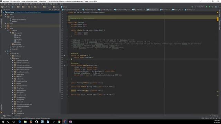
Task: Open Search Everywhere magnifier icon
Action: (x=220, y=7)
